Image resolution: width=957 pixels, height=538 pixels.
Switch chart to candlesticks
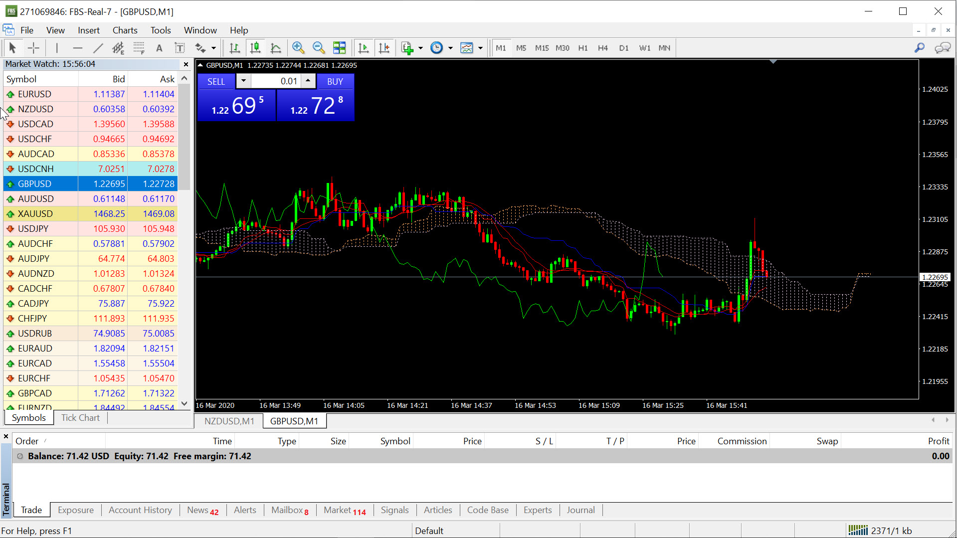pos(255,48)
